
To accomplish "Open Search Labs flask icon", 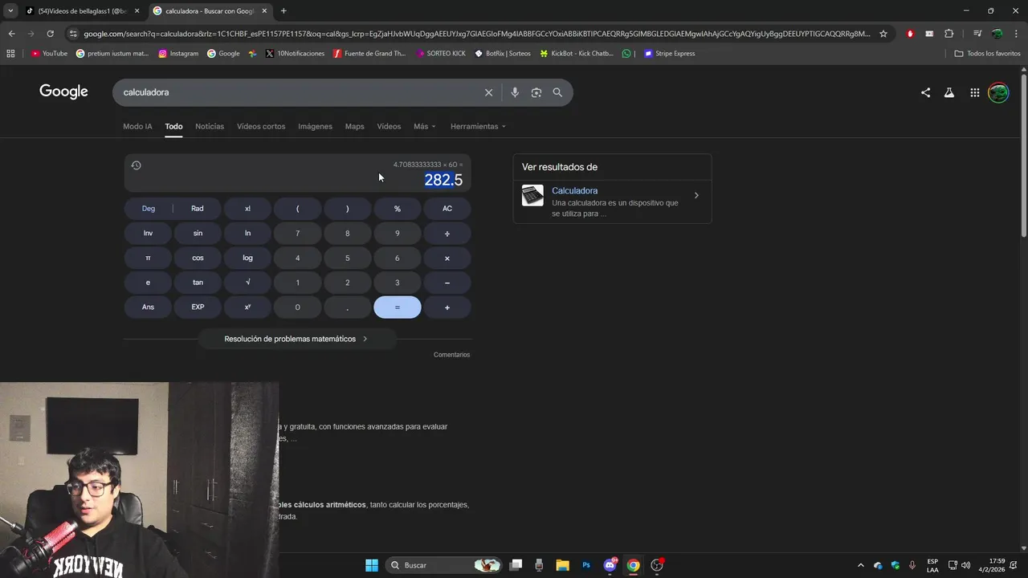I will point(949,92).
